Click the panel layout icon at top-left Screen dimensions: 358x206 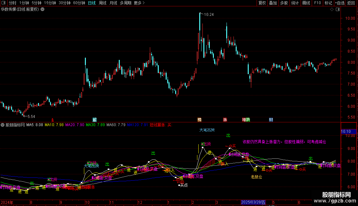pos(3,3)
